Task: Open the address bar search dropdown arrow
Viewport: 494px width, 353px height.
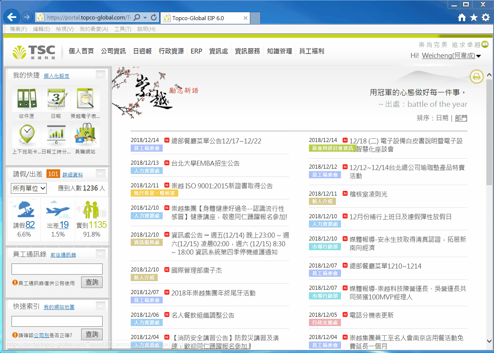Action: pos(145,18)
